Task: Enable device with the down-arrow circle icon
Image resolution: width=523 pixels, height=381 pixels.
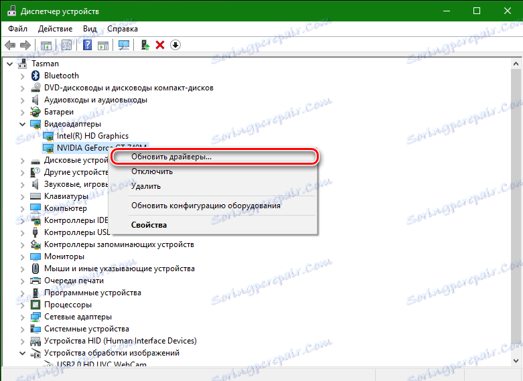Action: pyautogui.click(x=175, y=45)
